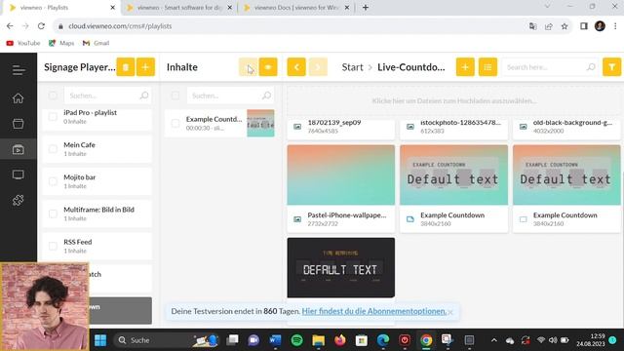Open a new browser tab
624x351 pixels.
pos(366,8)
